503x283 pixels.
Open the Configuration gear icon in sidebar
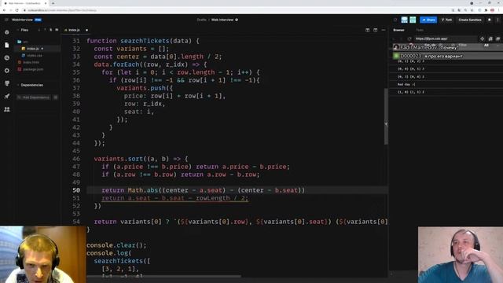7,71
